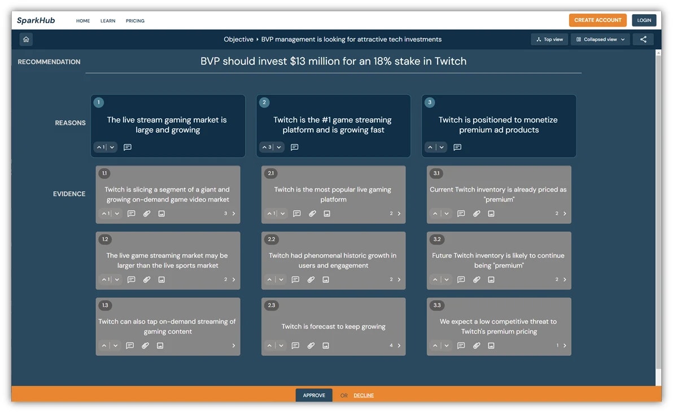The image size is (673, 413).
Task: Downvote evidence 3.1 card
Action: pos(447,214)
